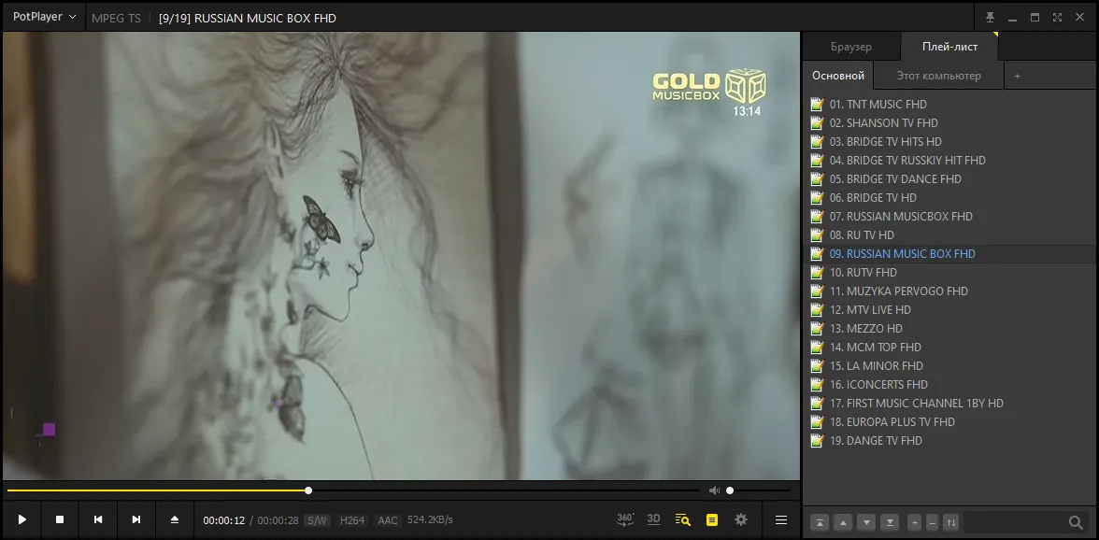Select playlist entry 15. LA MINOR FHD
The height and width of the screenshot is (540, 1099).
949,365
